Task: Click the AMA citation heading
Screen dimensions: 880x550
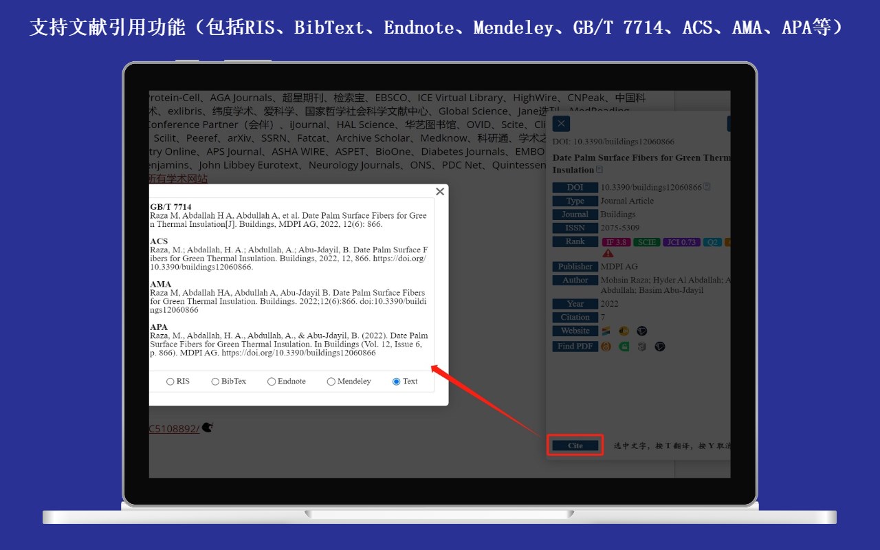Action: (x=161, y=284)
